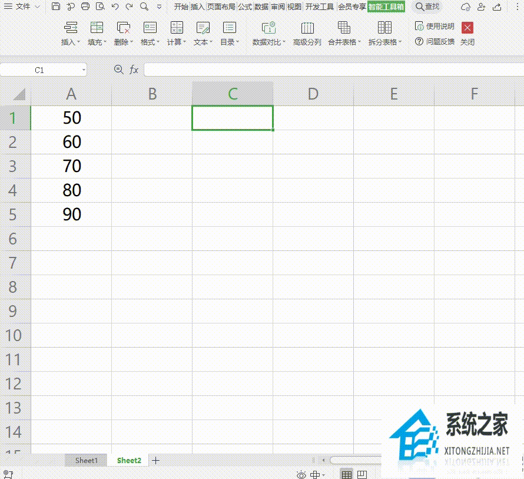
Task: Open the 合并表格 merge tables tool
Action: point(343,34)
